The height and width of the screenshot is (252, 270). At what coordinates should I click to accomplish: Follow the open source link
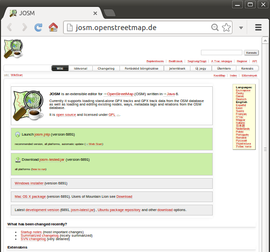click(66, 115)
